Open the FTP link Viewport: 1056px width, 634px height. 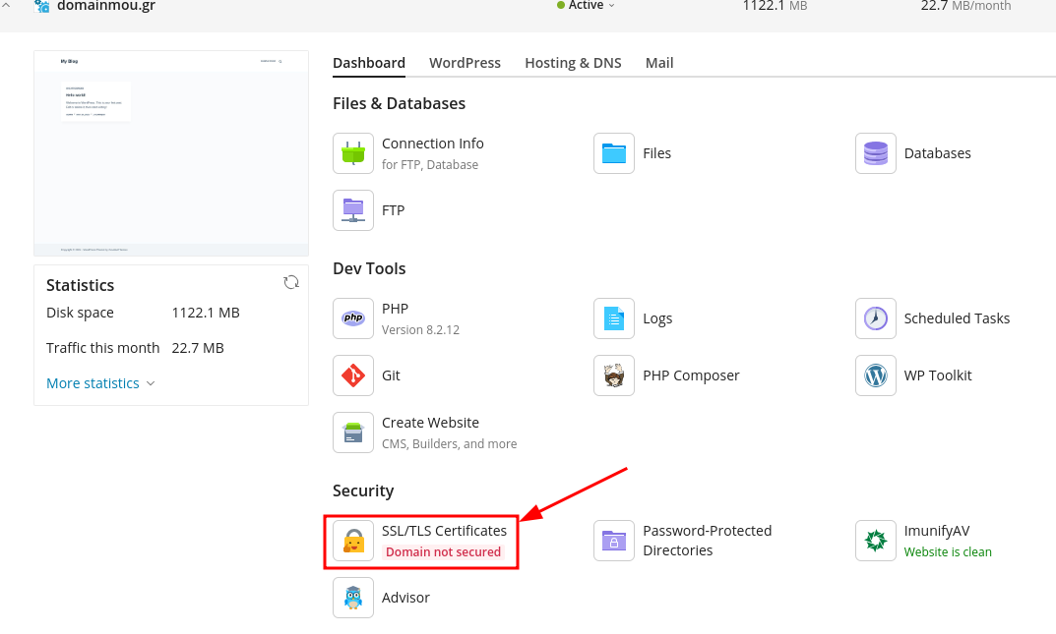click(x=394, y=210)
